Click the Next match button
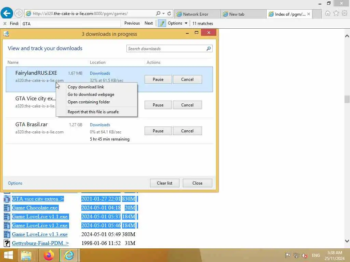 (x=149, y=23)
